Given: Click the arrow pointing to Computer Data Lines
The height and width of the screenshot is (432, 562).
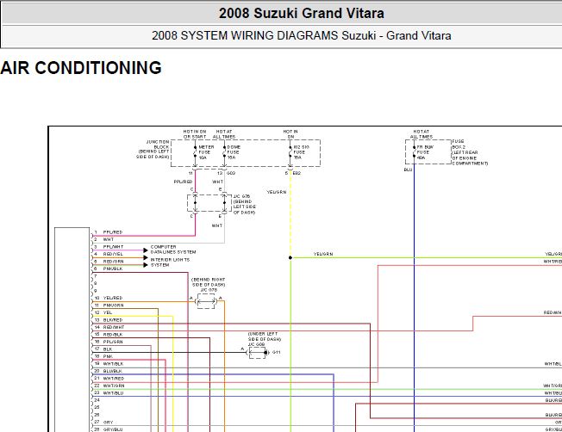Looking at the screenshot, I should click(146, 250).
